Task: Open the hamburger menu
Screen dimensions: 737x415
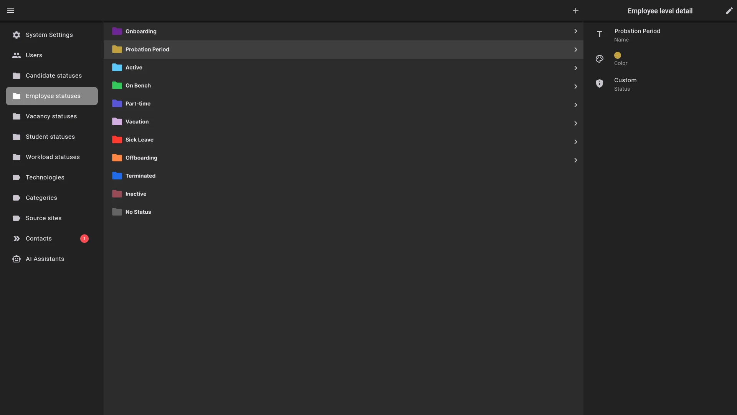Action: (x=11, y=11)
